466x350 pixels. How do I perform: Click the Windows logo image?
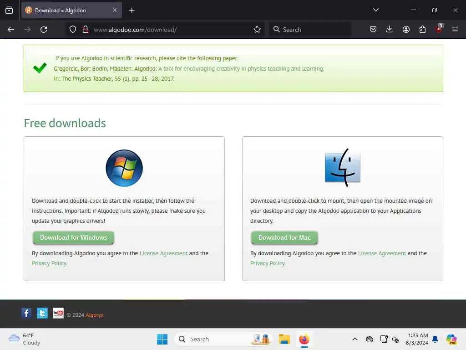click(x=124, y=168)
